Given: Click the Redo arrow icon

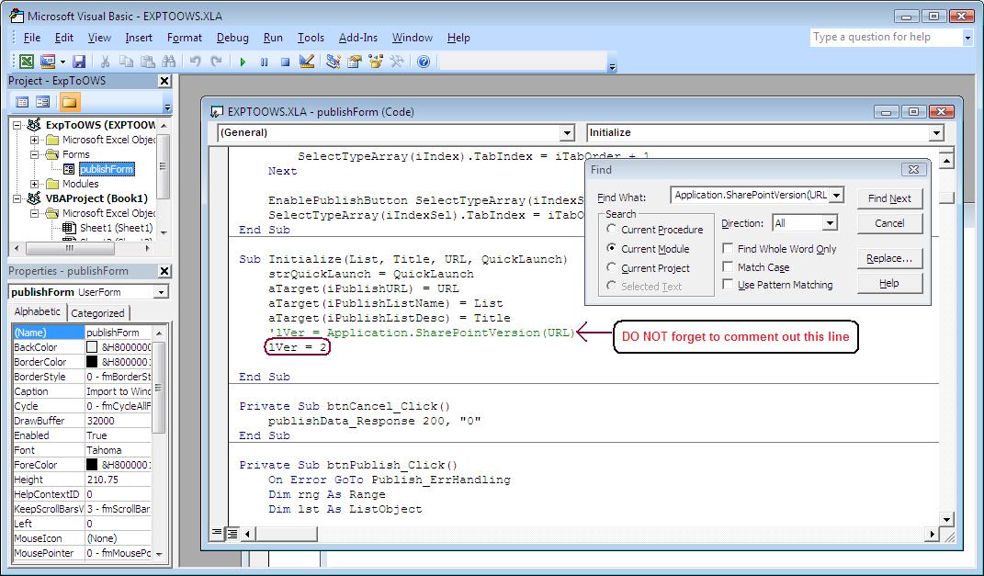Looking at the screenshot, I should [216, 62].
